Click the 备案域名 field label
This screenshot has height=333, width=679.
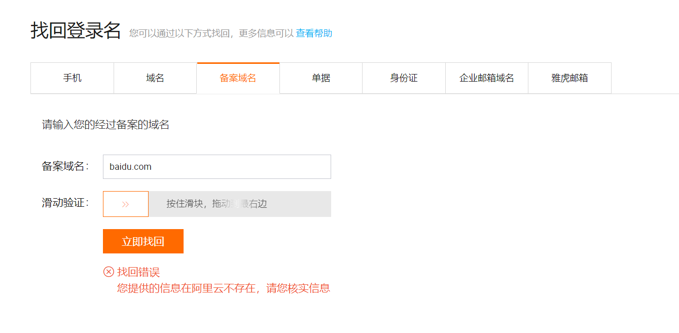65,167
